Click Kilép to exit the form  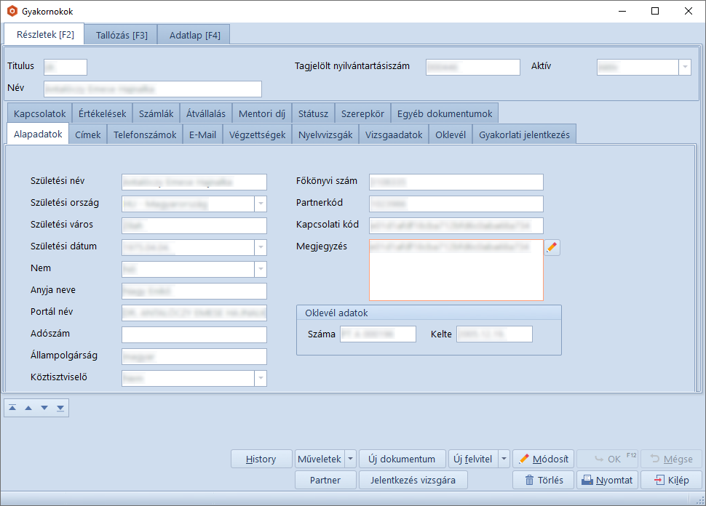click(x=671, y=480)
